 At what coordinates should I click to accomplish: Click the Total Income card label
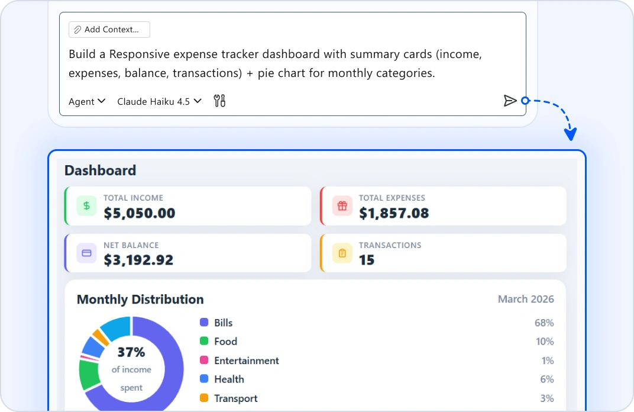[x=134, y=198]
